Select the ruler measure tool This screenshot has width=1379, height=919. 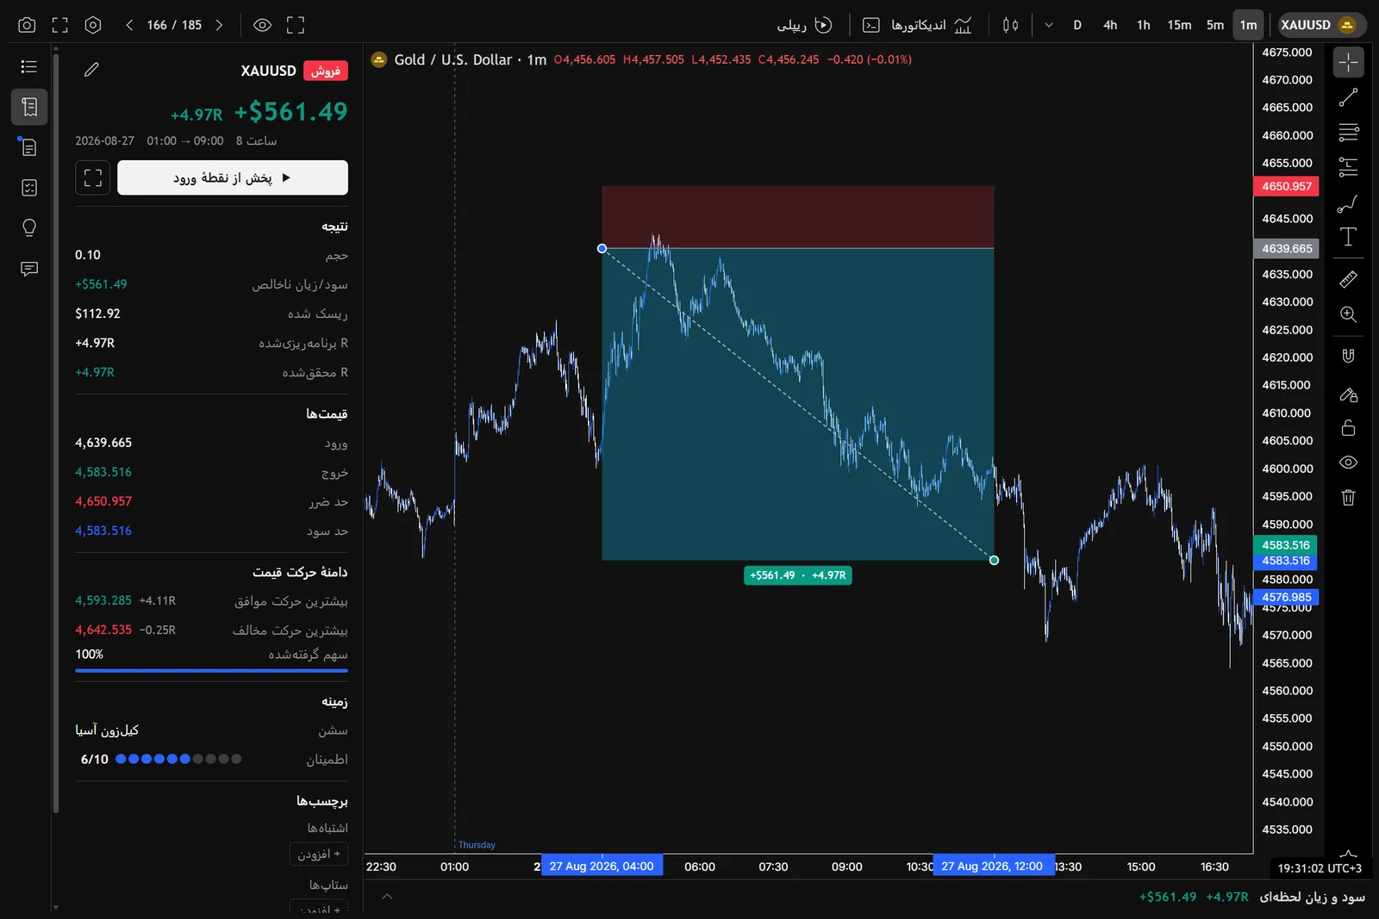[x=1349, y=279]
